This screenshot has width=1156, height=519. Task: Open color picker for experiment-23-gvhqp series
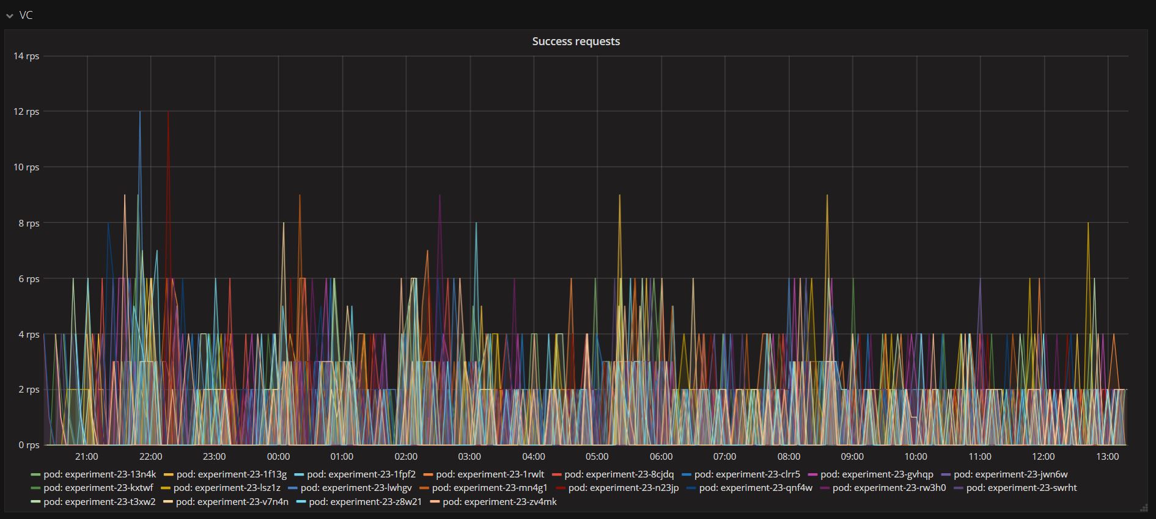tap(812, 474)
